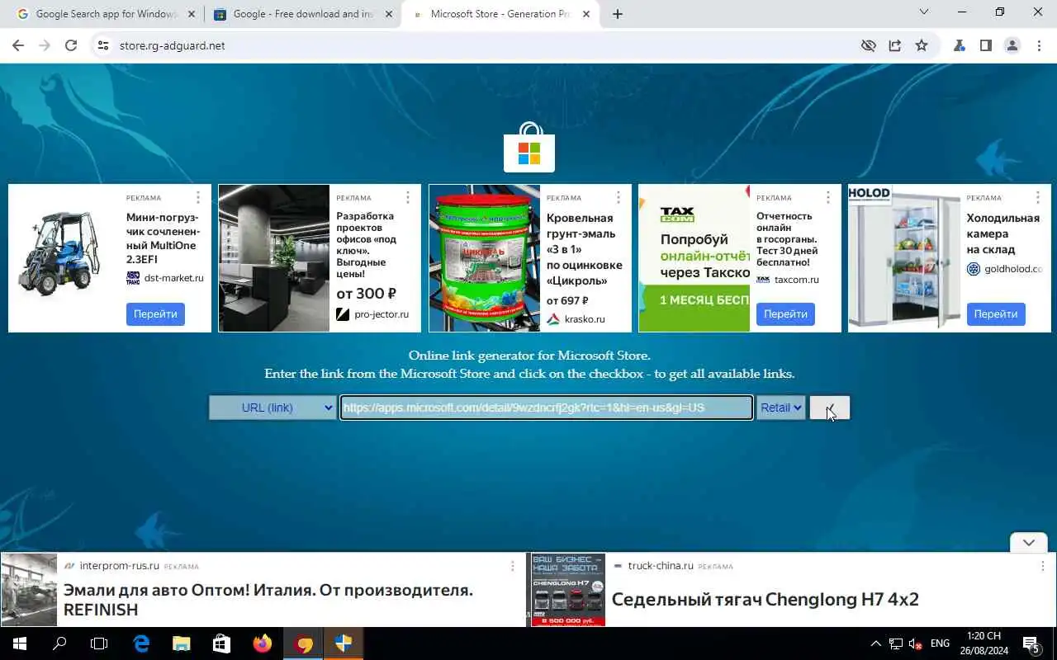Image resolution: width=1057 pixels, height=660 pixels.
Task: View site information icon in address bar
Action: pyautogui.click(x=103, y=46)
